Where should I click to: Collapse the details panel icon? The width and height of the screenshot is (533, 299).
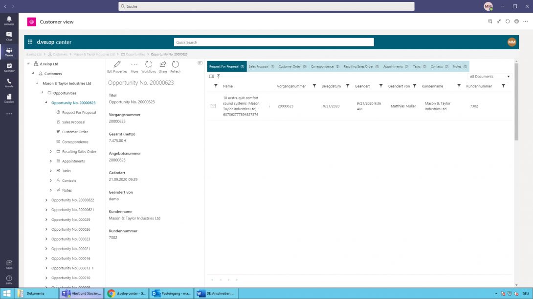tap(200, 63)
